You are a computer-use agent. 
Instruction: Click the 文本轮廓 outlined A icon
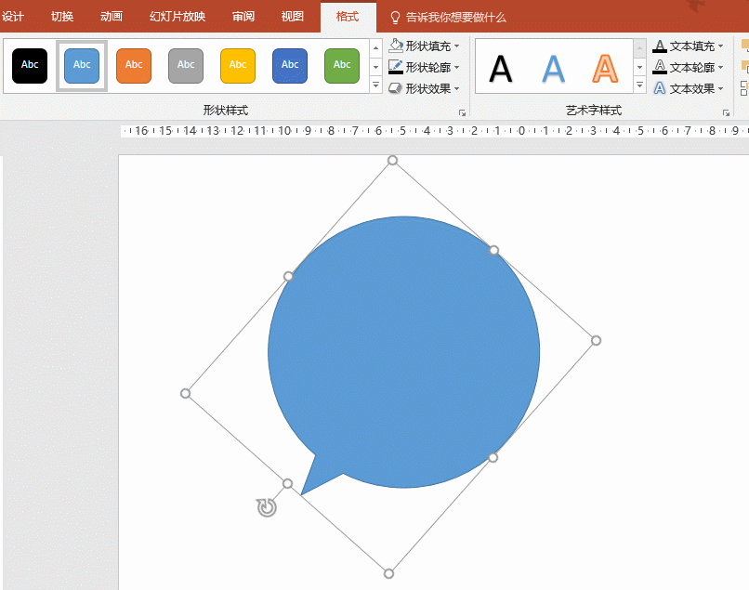coord(660,67)
